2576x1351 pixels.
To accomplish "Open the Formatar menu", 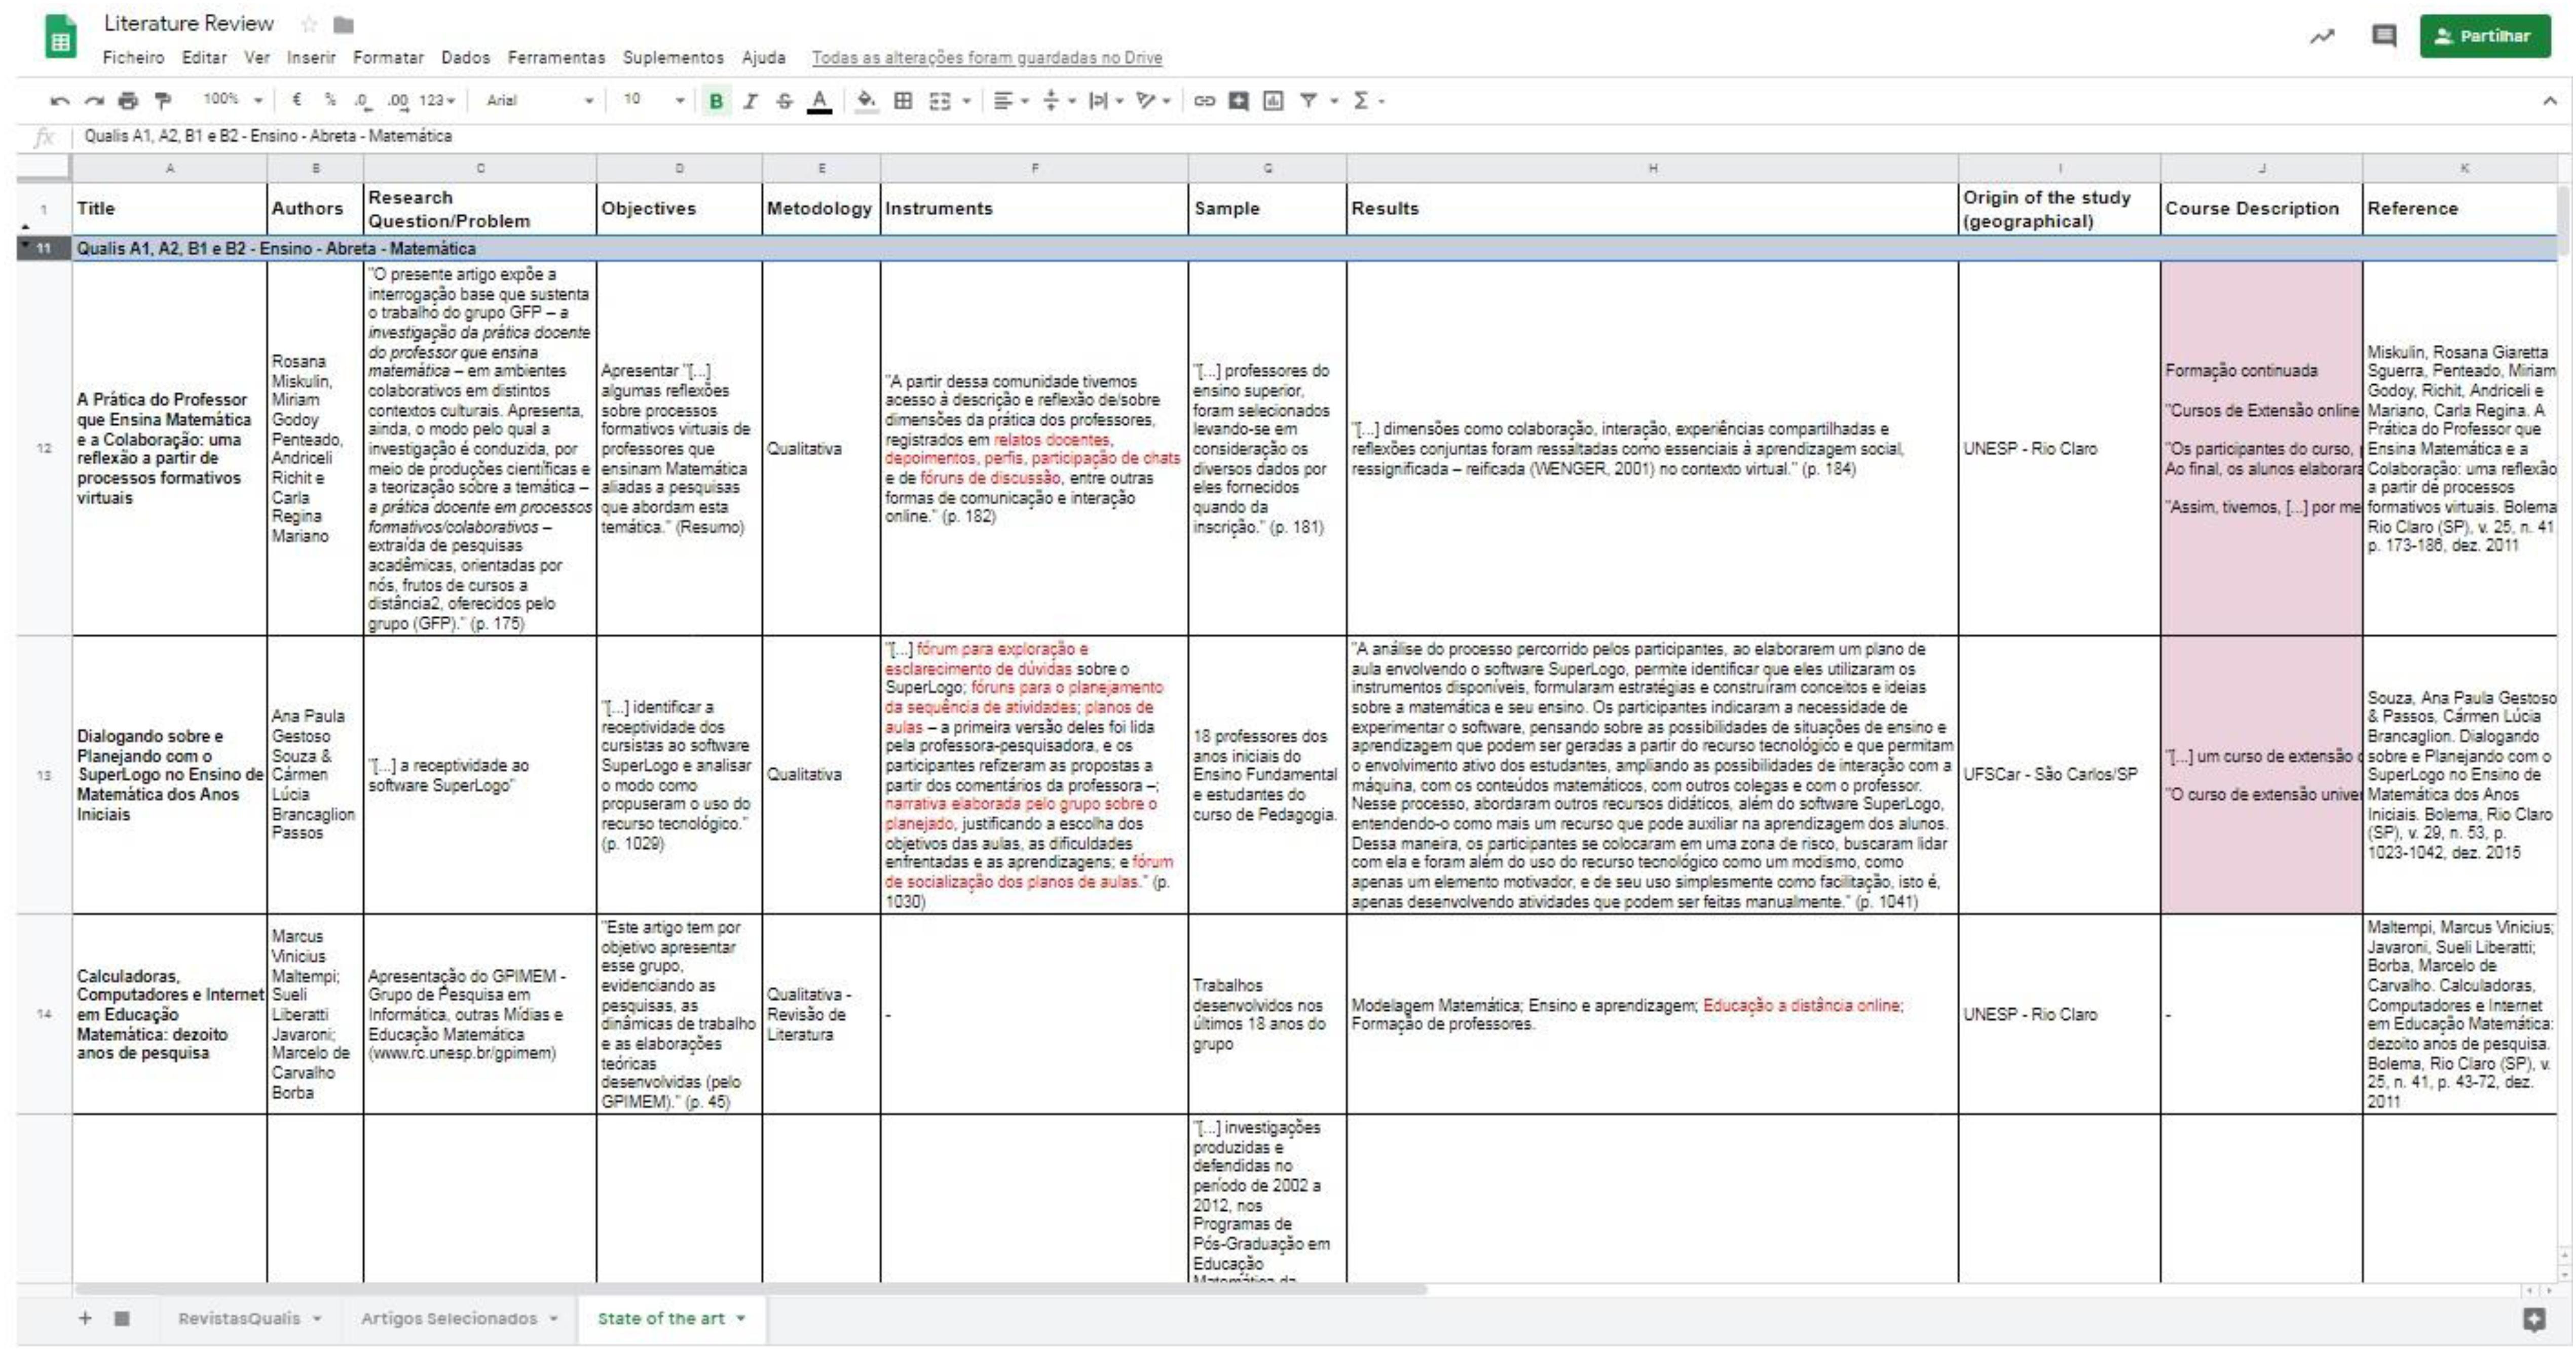I will (388, 58).
